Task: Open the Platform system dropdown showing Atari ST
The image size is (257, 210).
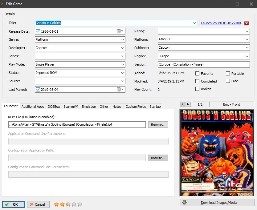Action: (x=247, y=39)
